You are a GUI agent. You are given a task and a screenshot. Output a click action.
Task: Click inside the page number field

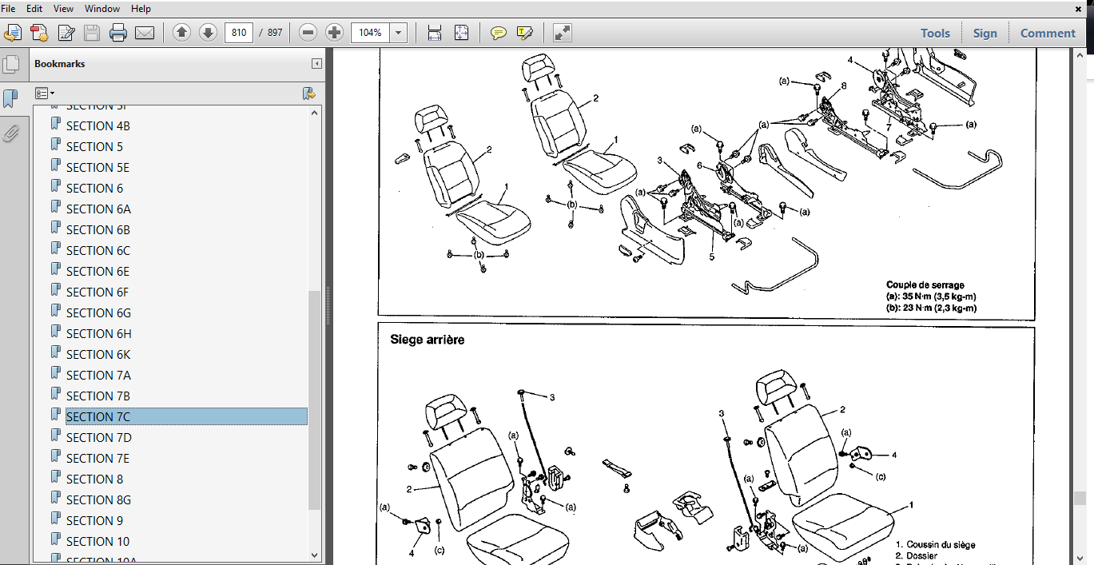pyautogui.click(x=239, y=33)
